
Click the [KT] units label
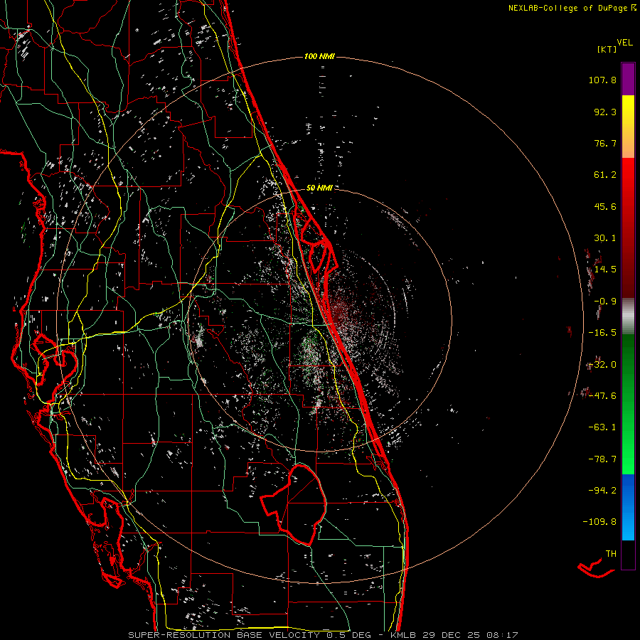coord(607,49)
